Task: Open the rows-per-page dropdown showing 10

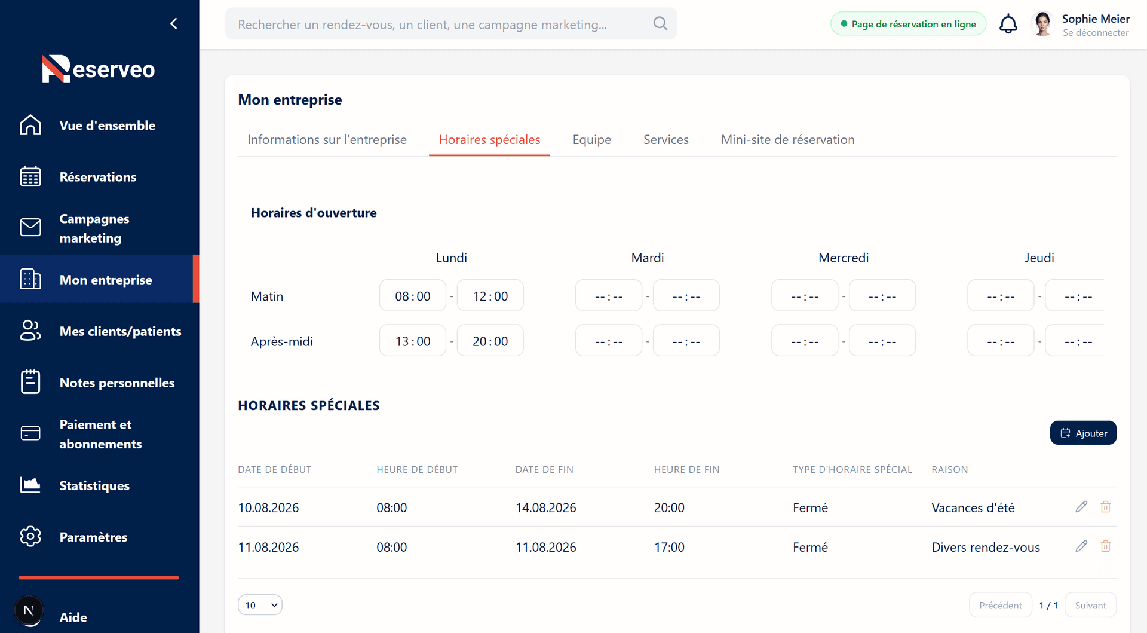Action: [260, 605]
